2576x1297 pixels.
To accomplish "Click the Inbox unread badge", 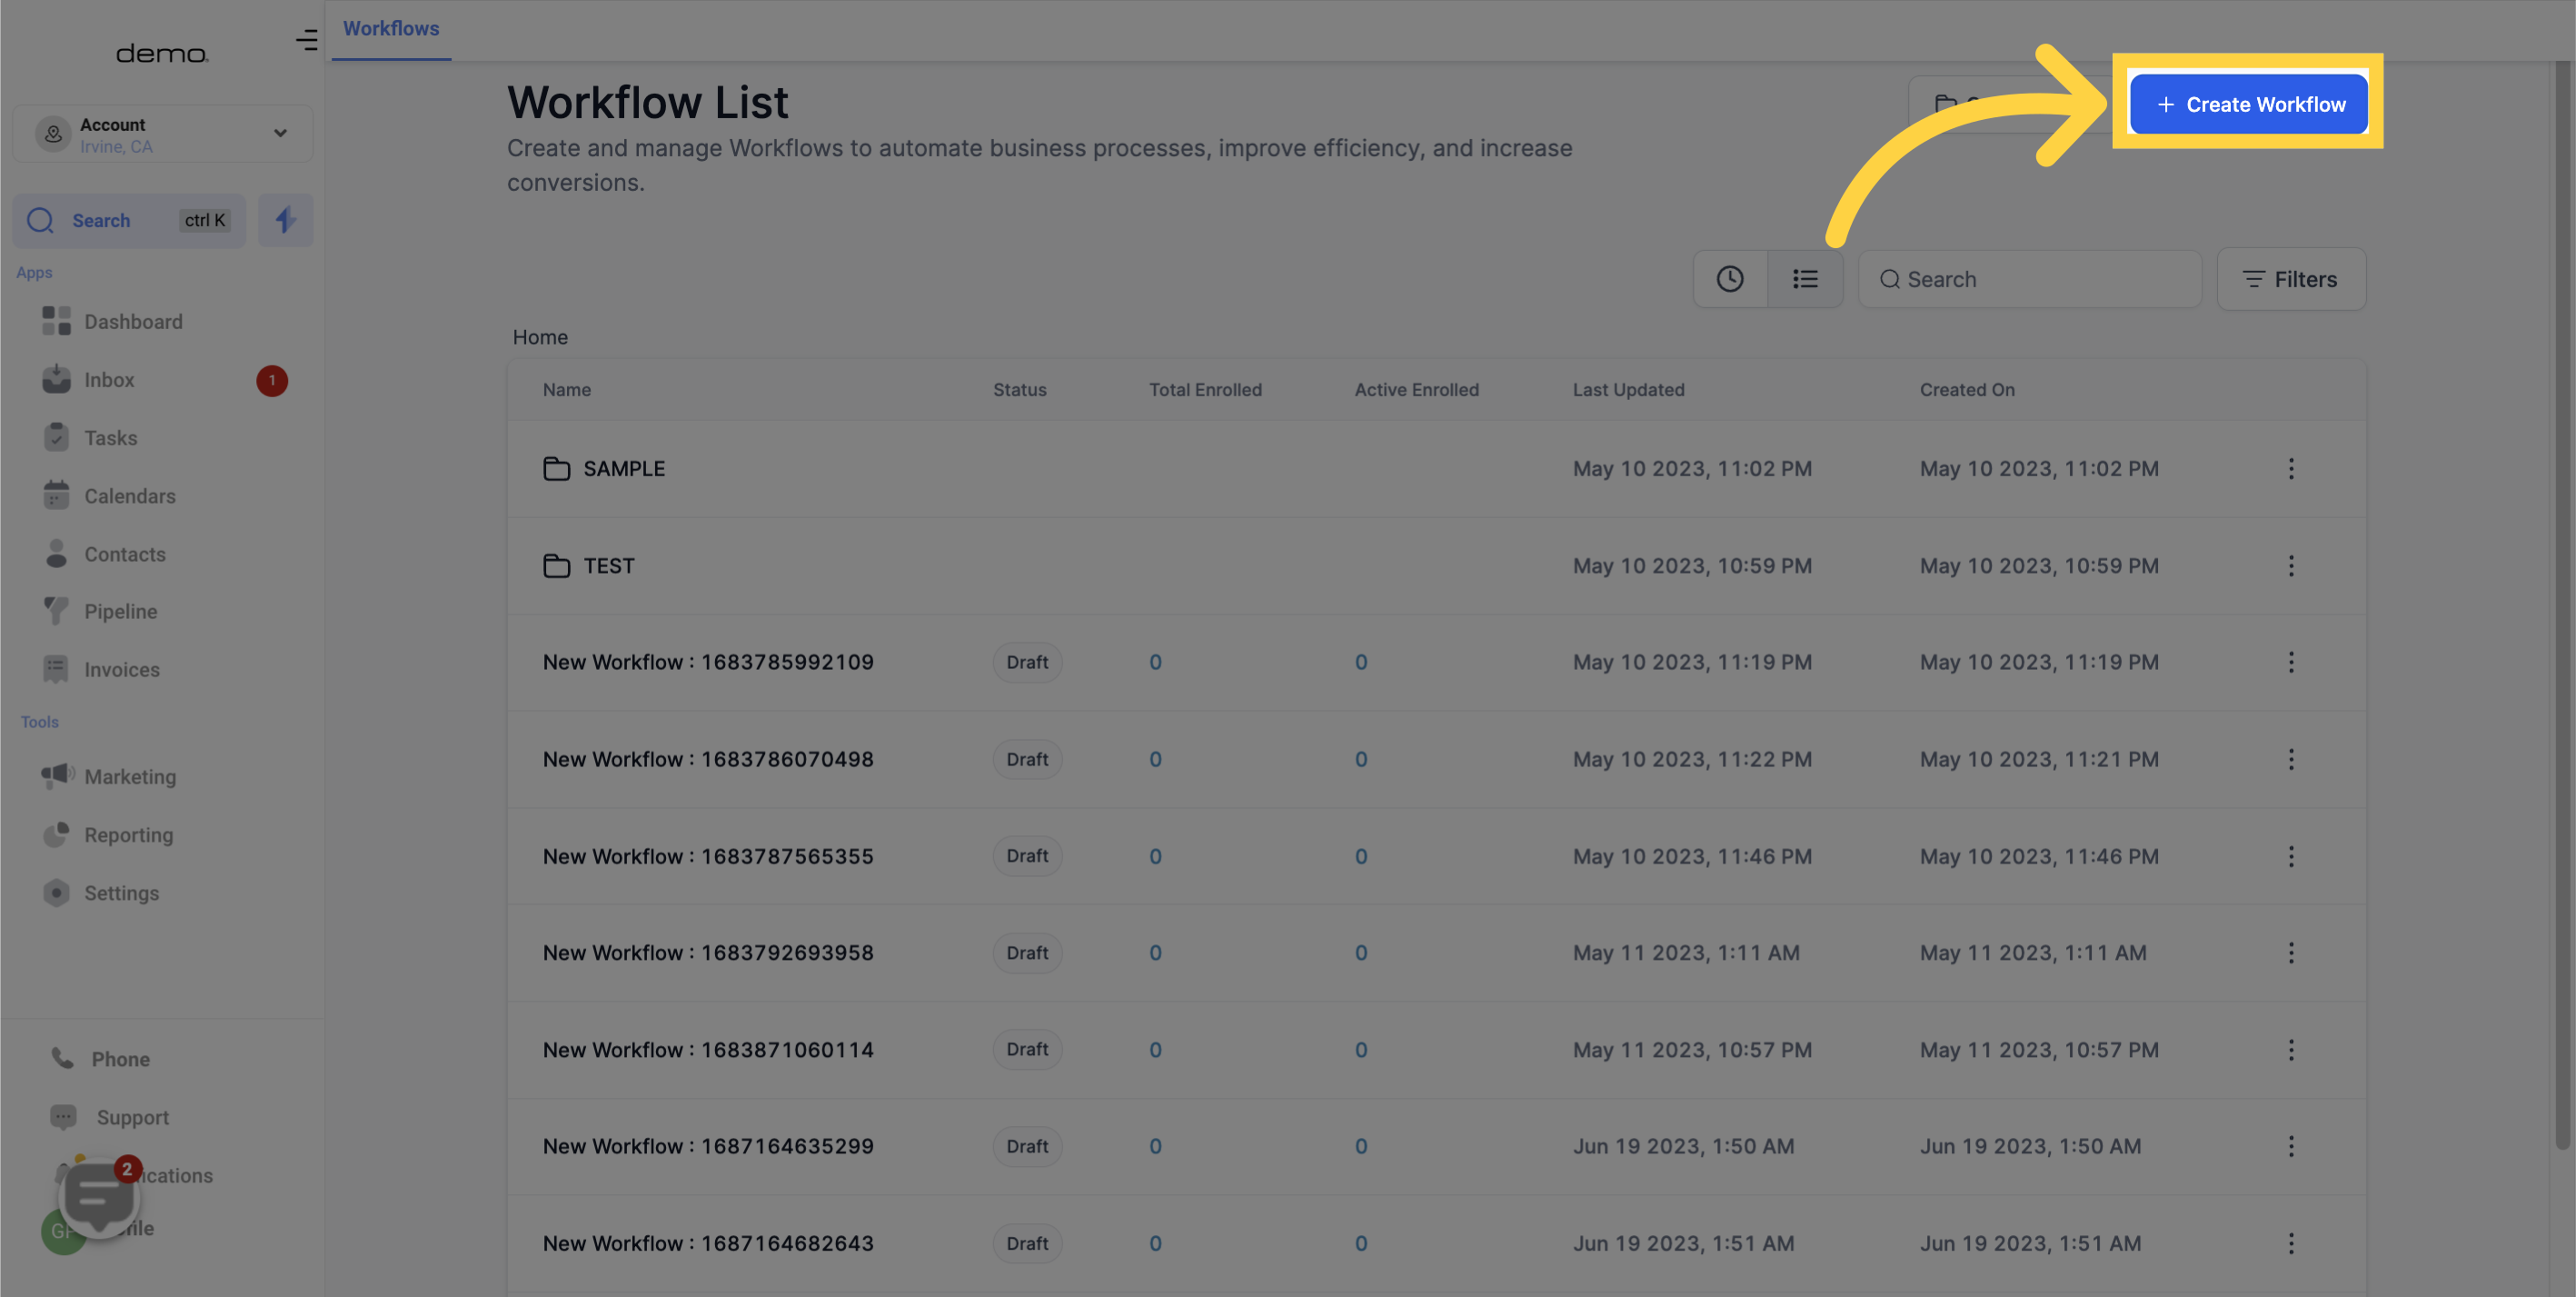I will tap(272, 381).
